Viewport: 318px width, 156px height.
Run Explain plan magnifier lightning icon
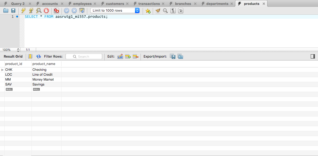(39, 10)
